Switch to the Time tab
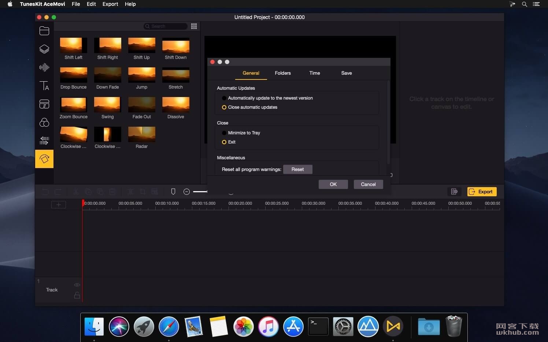Image resolution: width=548 pixels, height=342 pixels. 315,73
